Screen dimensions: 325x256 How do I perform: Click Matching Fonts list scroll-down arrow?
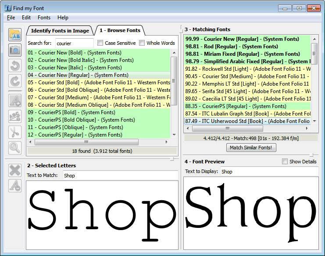coord(314,121)
